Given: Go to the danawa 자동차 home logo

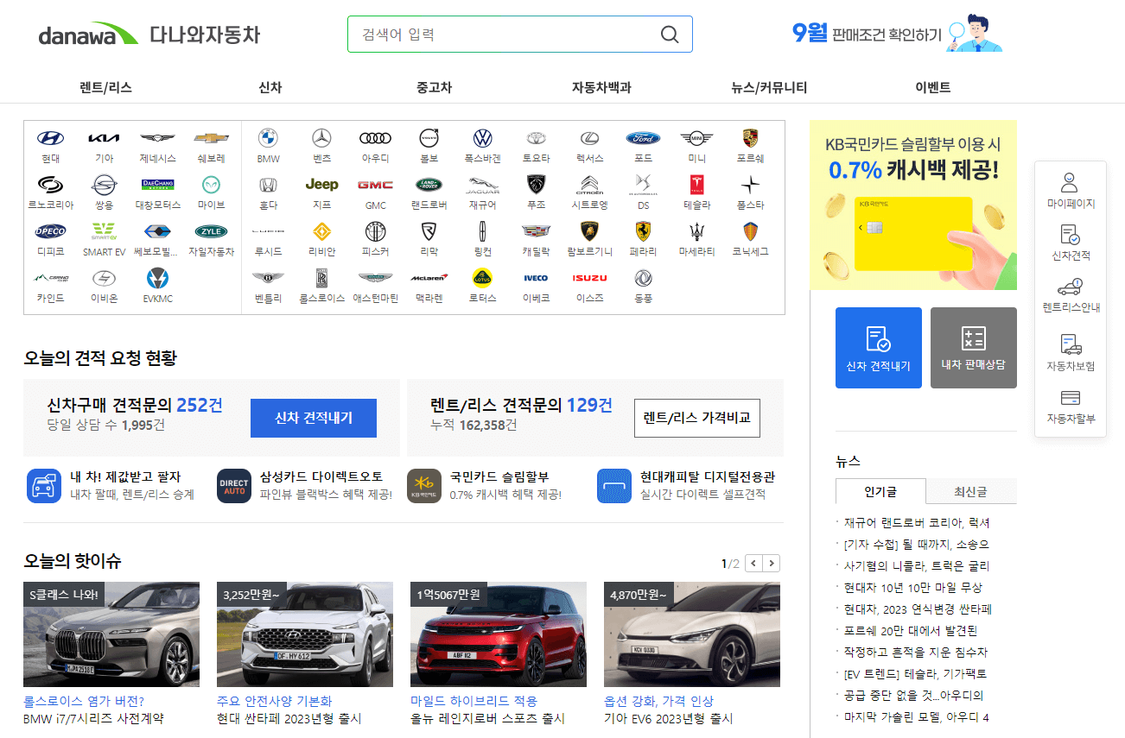Looking at the screenshot, I should (x=149, y=35).
